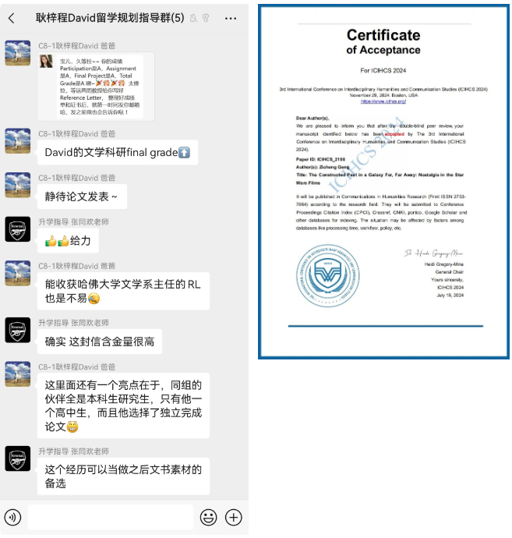Click 'General Chair' under the signature

449,272
